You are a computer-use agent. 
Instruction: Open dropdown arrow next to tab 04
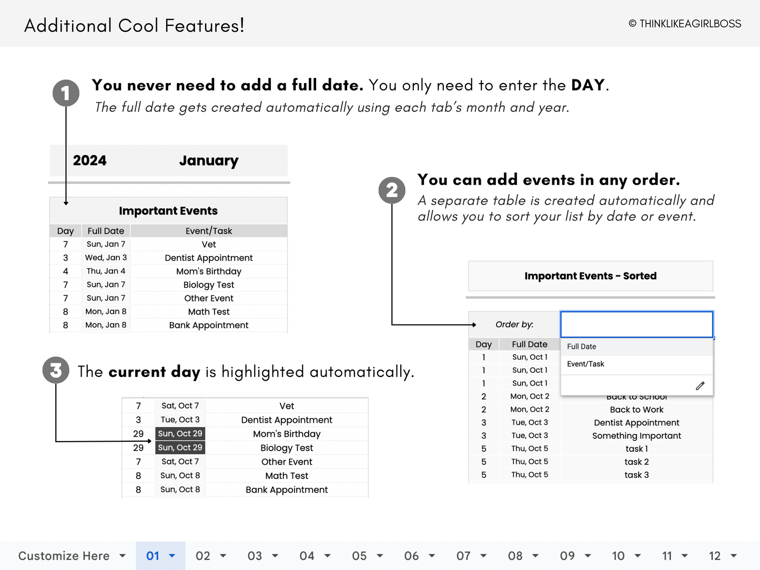pyautogui.click(x=328, y=556)
